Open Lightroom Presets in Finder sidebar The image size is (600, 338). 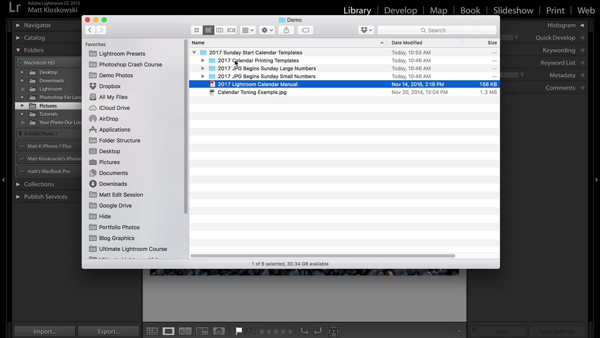point(122,53)
